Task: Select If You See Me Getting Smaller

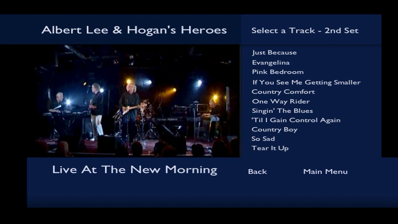Action: tap(306, 82)
